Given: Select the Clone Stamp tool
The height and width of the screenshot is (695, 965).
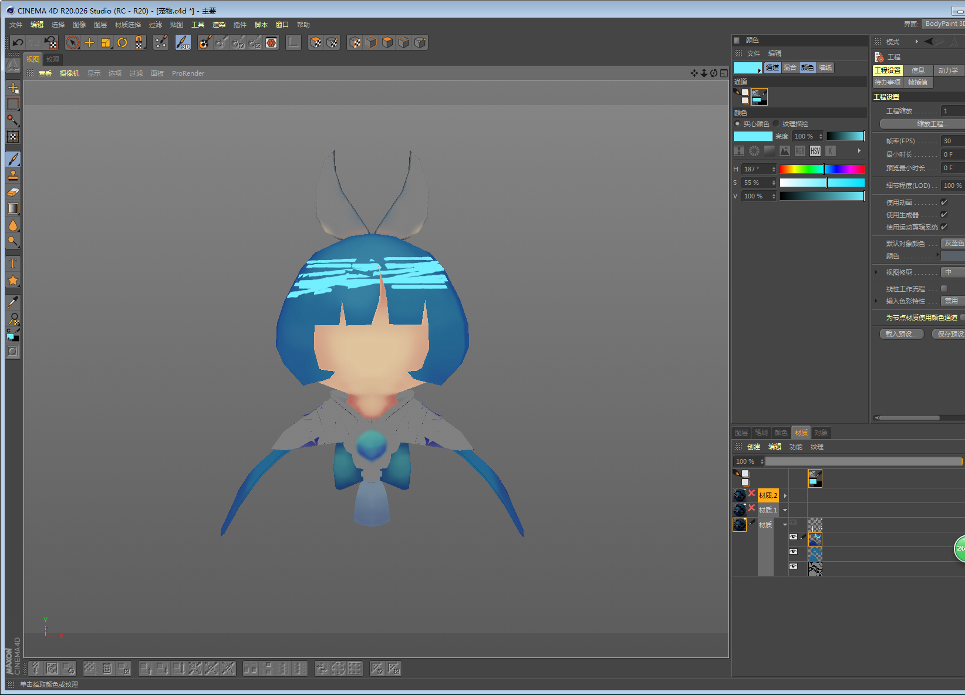Looking at the screenshot, I should pyautogui.click(x=13, y=176).
